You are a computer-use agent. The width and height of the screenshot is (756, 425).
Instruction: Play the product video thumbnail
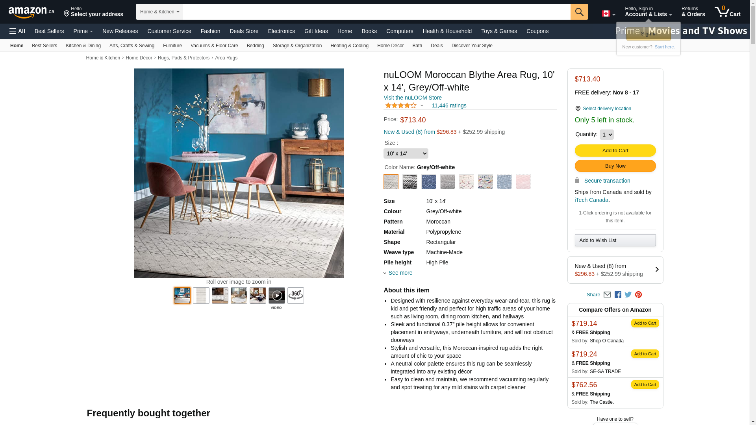pos(277,296)
